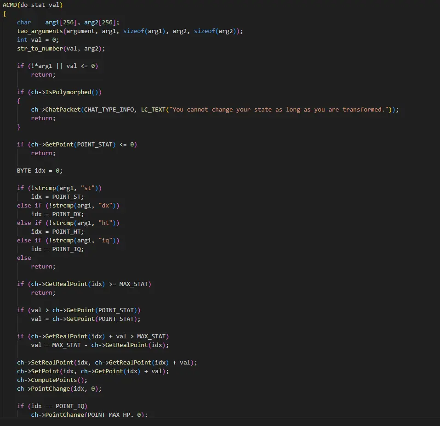Click the 'sizeof(arg1)' expression

(144, 31)
